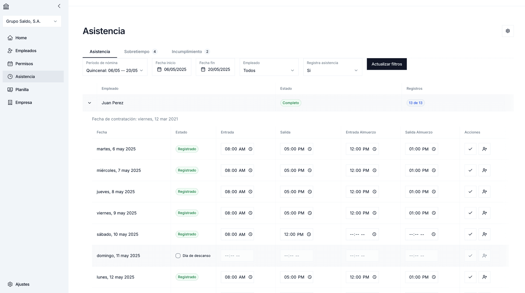Click the Fecha fin date field
525x293 pixels.
click(218, 70)
